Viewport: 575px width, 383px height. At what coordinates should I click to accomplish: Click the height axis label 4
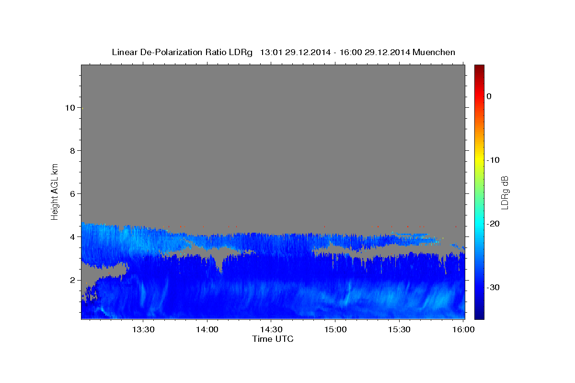(x=73, y=237)
